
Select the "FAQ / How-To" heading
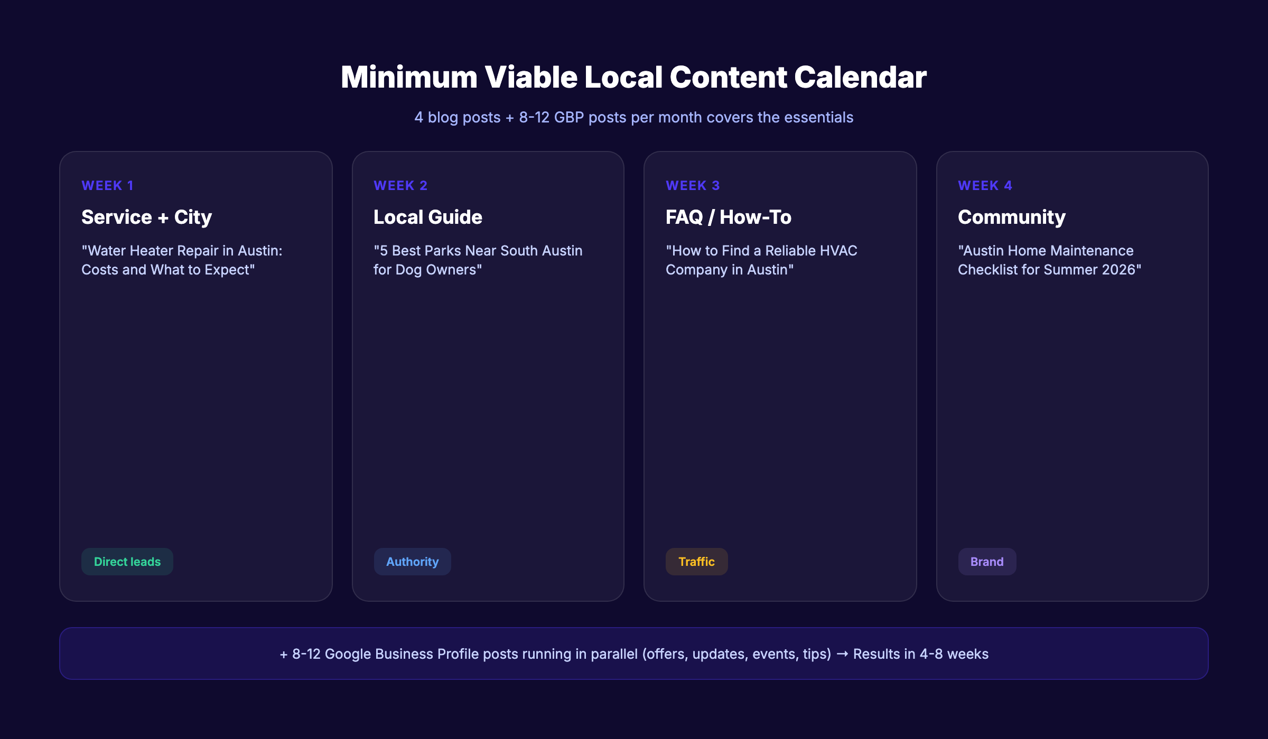point(728,217)
